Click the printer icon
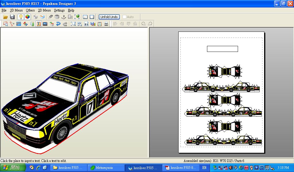Viewport: 294px width, 172px height. point(106,24)
